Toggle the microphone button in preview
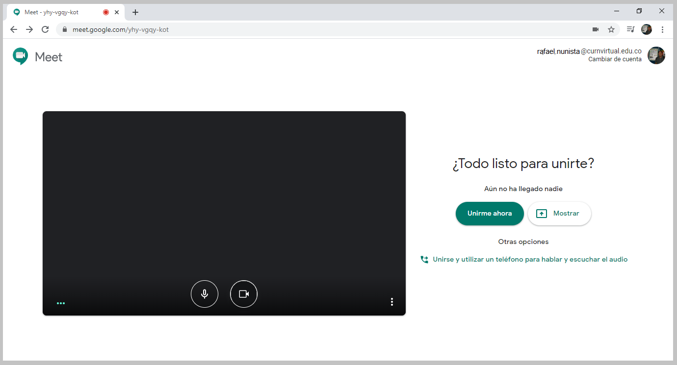This screenshot has width=677, height=365. pos(205,294)
